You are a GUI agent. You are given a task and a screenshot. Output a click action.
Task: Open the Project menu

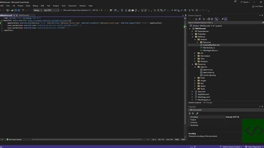tap(20, 6)
